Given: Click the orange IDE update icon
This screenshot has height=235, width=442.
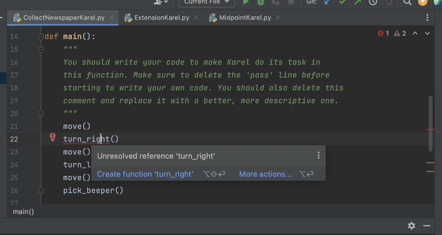Looking at the screenshot, I should 422,2.
